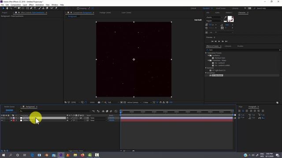Screen dimensions: 282x158
Task: Open the Composition menu
Action: (16, 5)
